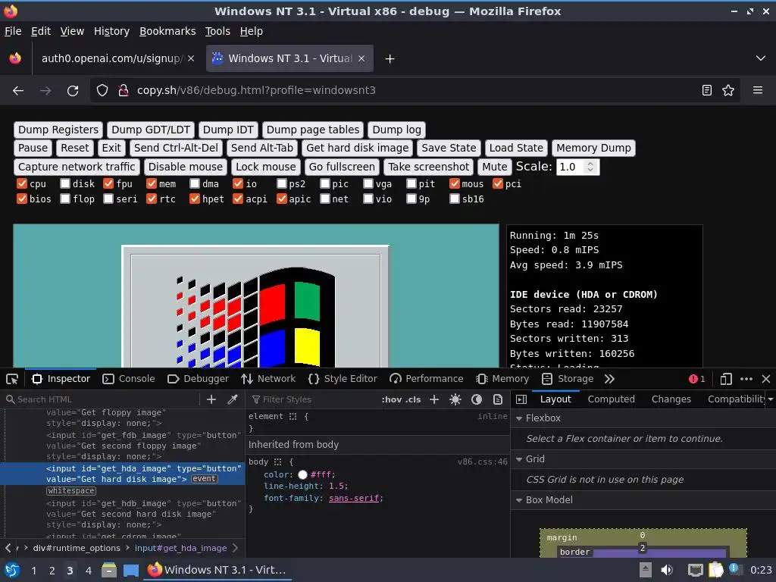Click Memory Dump button

[x=593, y=148]
